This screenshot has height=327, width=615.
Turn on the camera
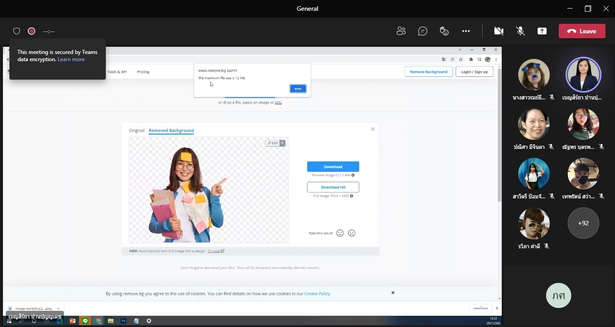pyautogui.click(x=499, y=31)
